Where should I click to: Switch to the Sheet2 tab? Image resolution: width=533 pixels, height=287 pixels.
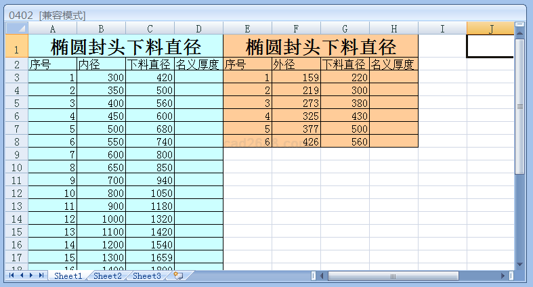(108, 276)
